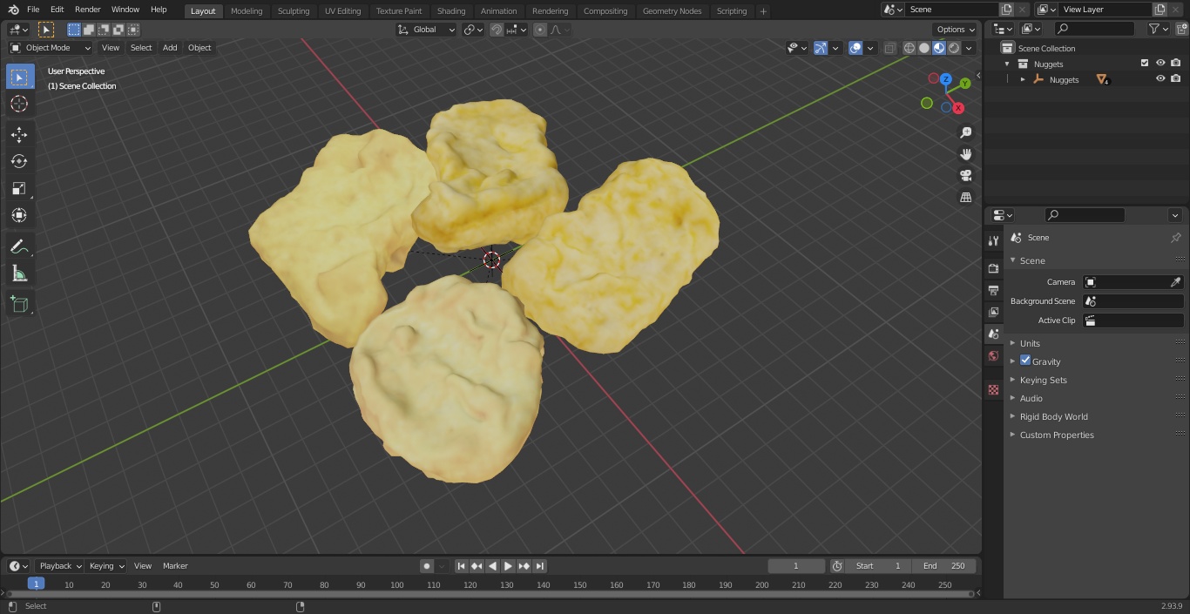
Task: Choose the Annotate pencil tool
Action: tap(19, 246)
